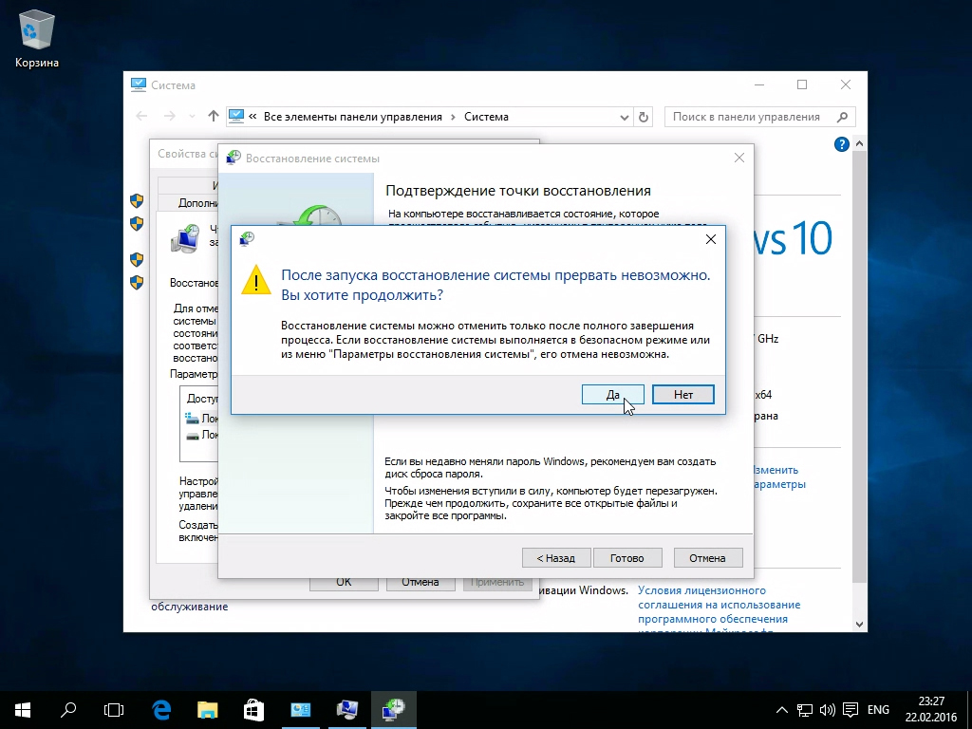Close the Система window

pos(846,84)
